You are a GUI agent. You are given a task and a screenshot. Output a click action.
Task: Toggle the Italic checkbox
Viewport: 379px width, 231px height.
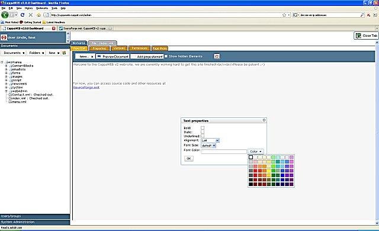point(203,132)
